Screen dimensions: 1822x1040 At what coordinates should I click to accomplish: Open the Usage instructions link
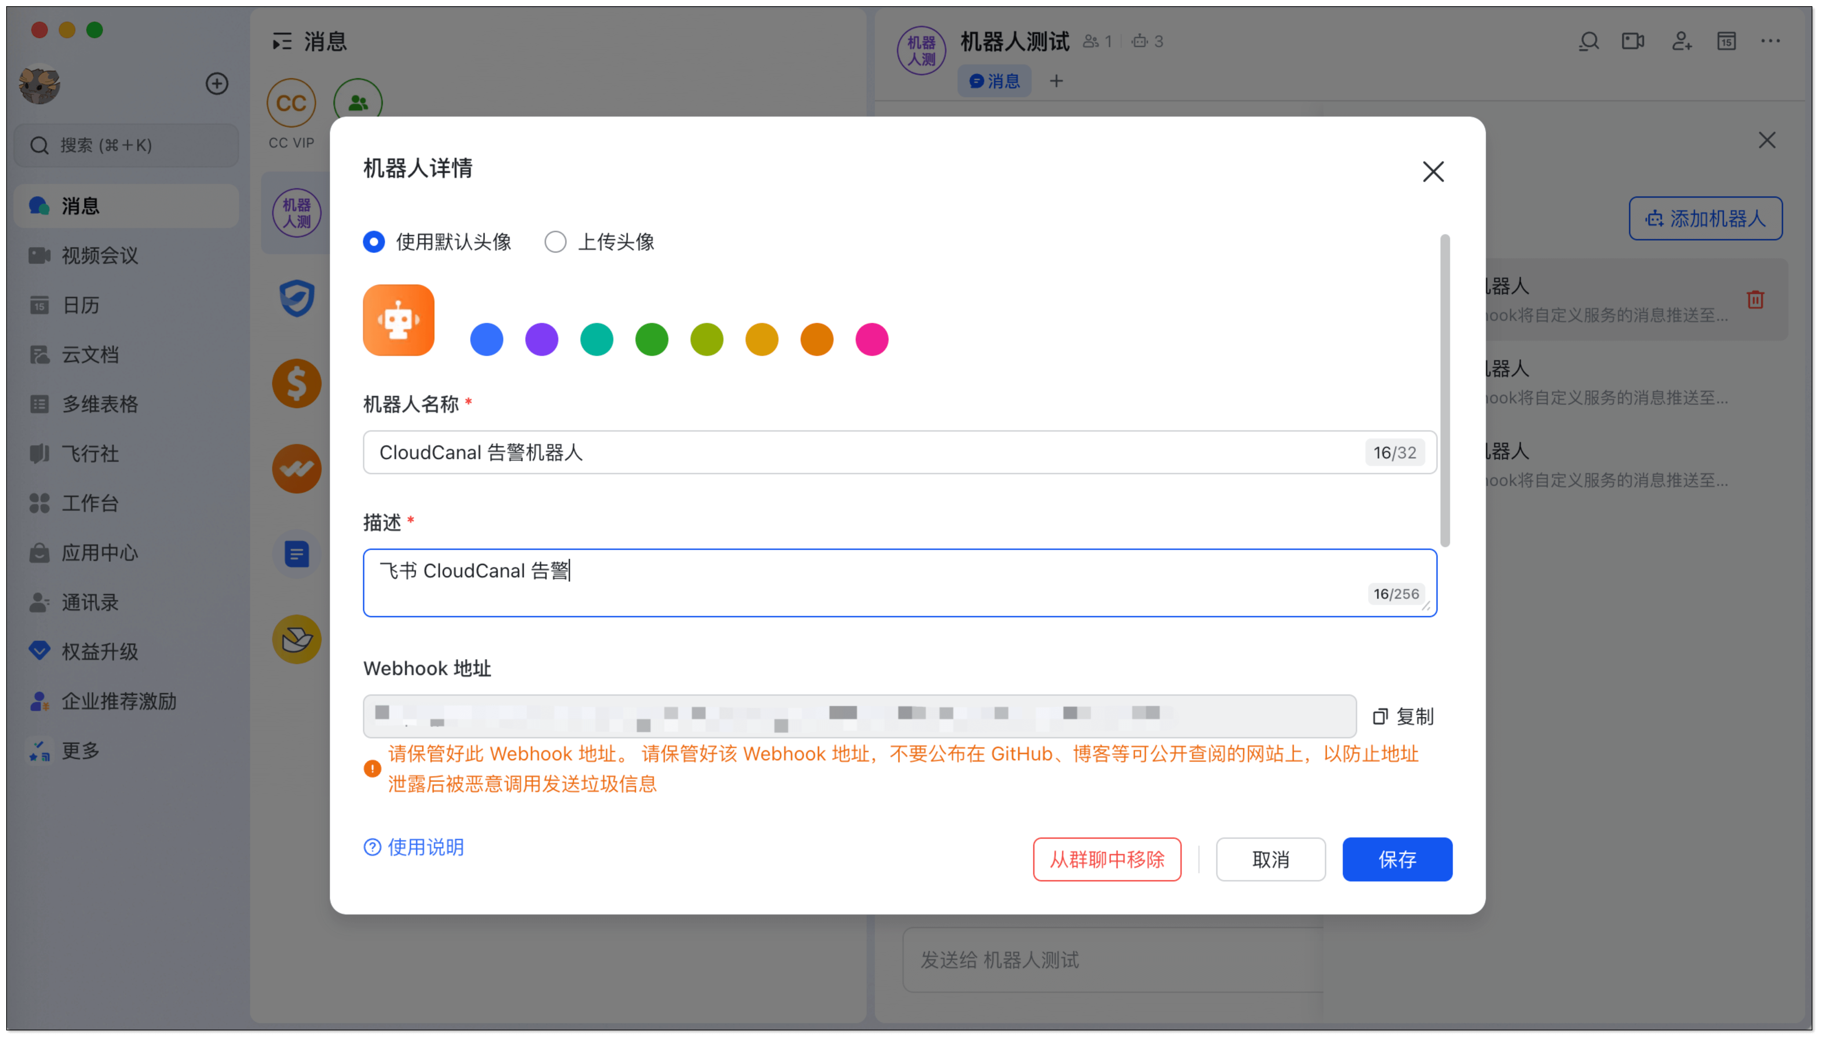click(x=415, y=847)
